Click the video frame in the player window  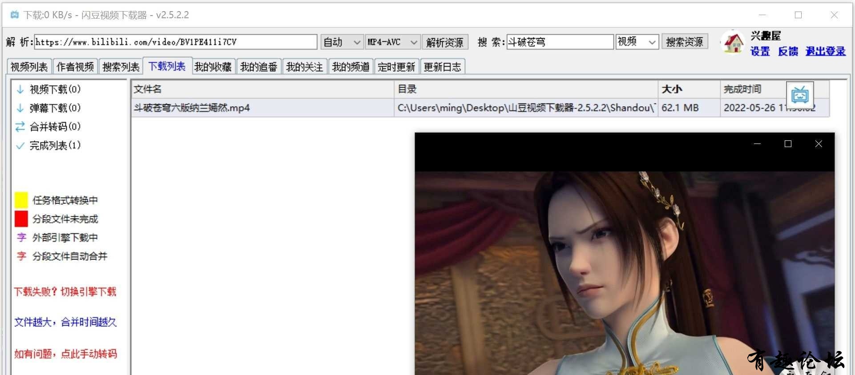(x=625, y=273)
